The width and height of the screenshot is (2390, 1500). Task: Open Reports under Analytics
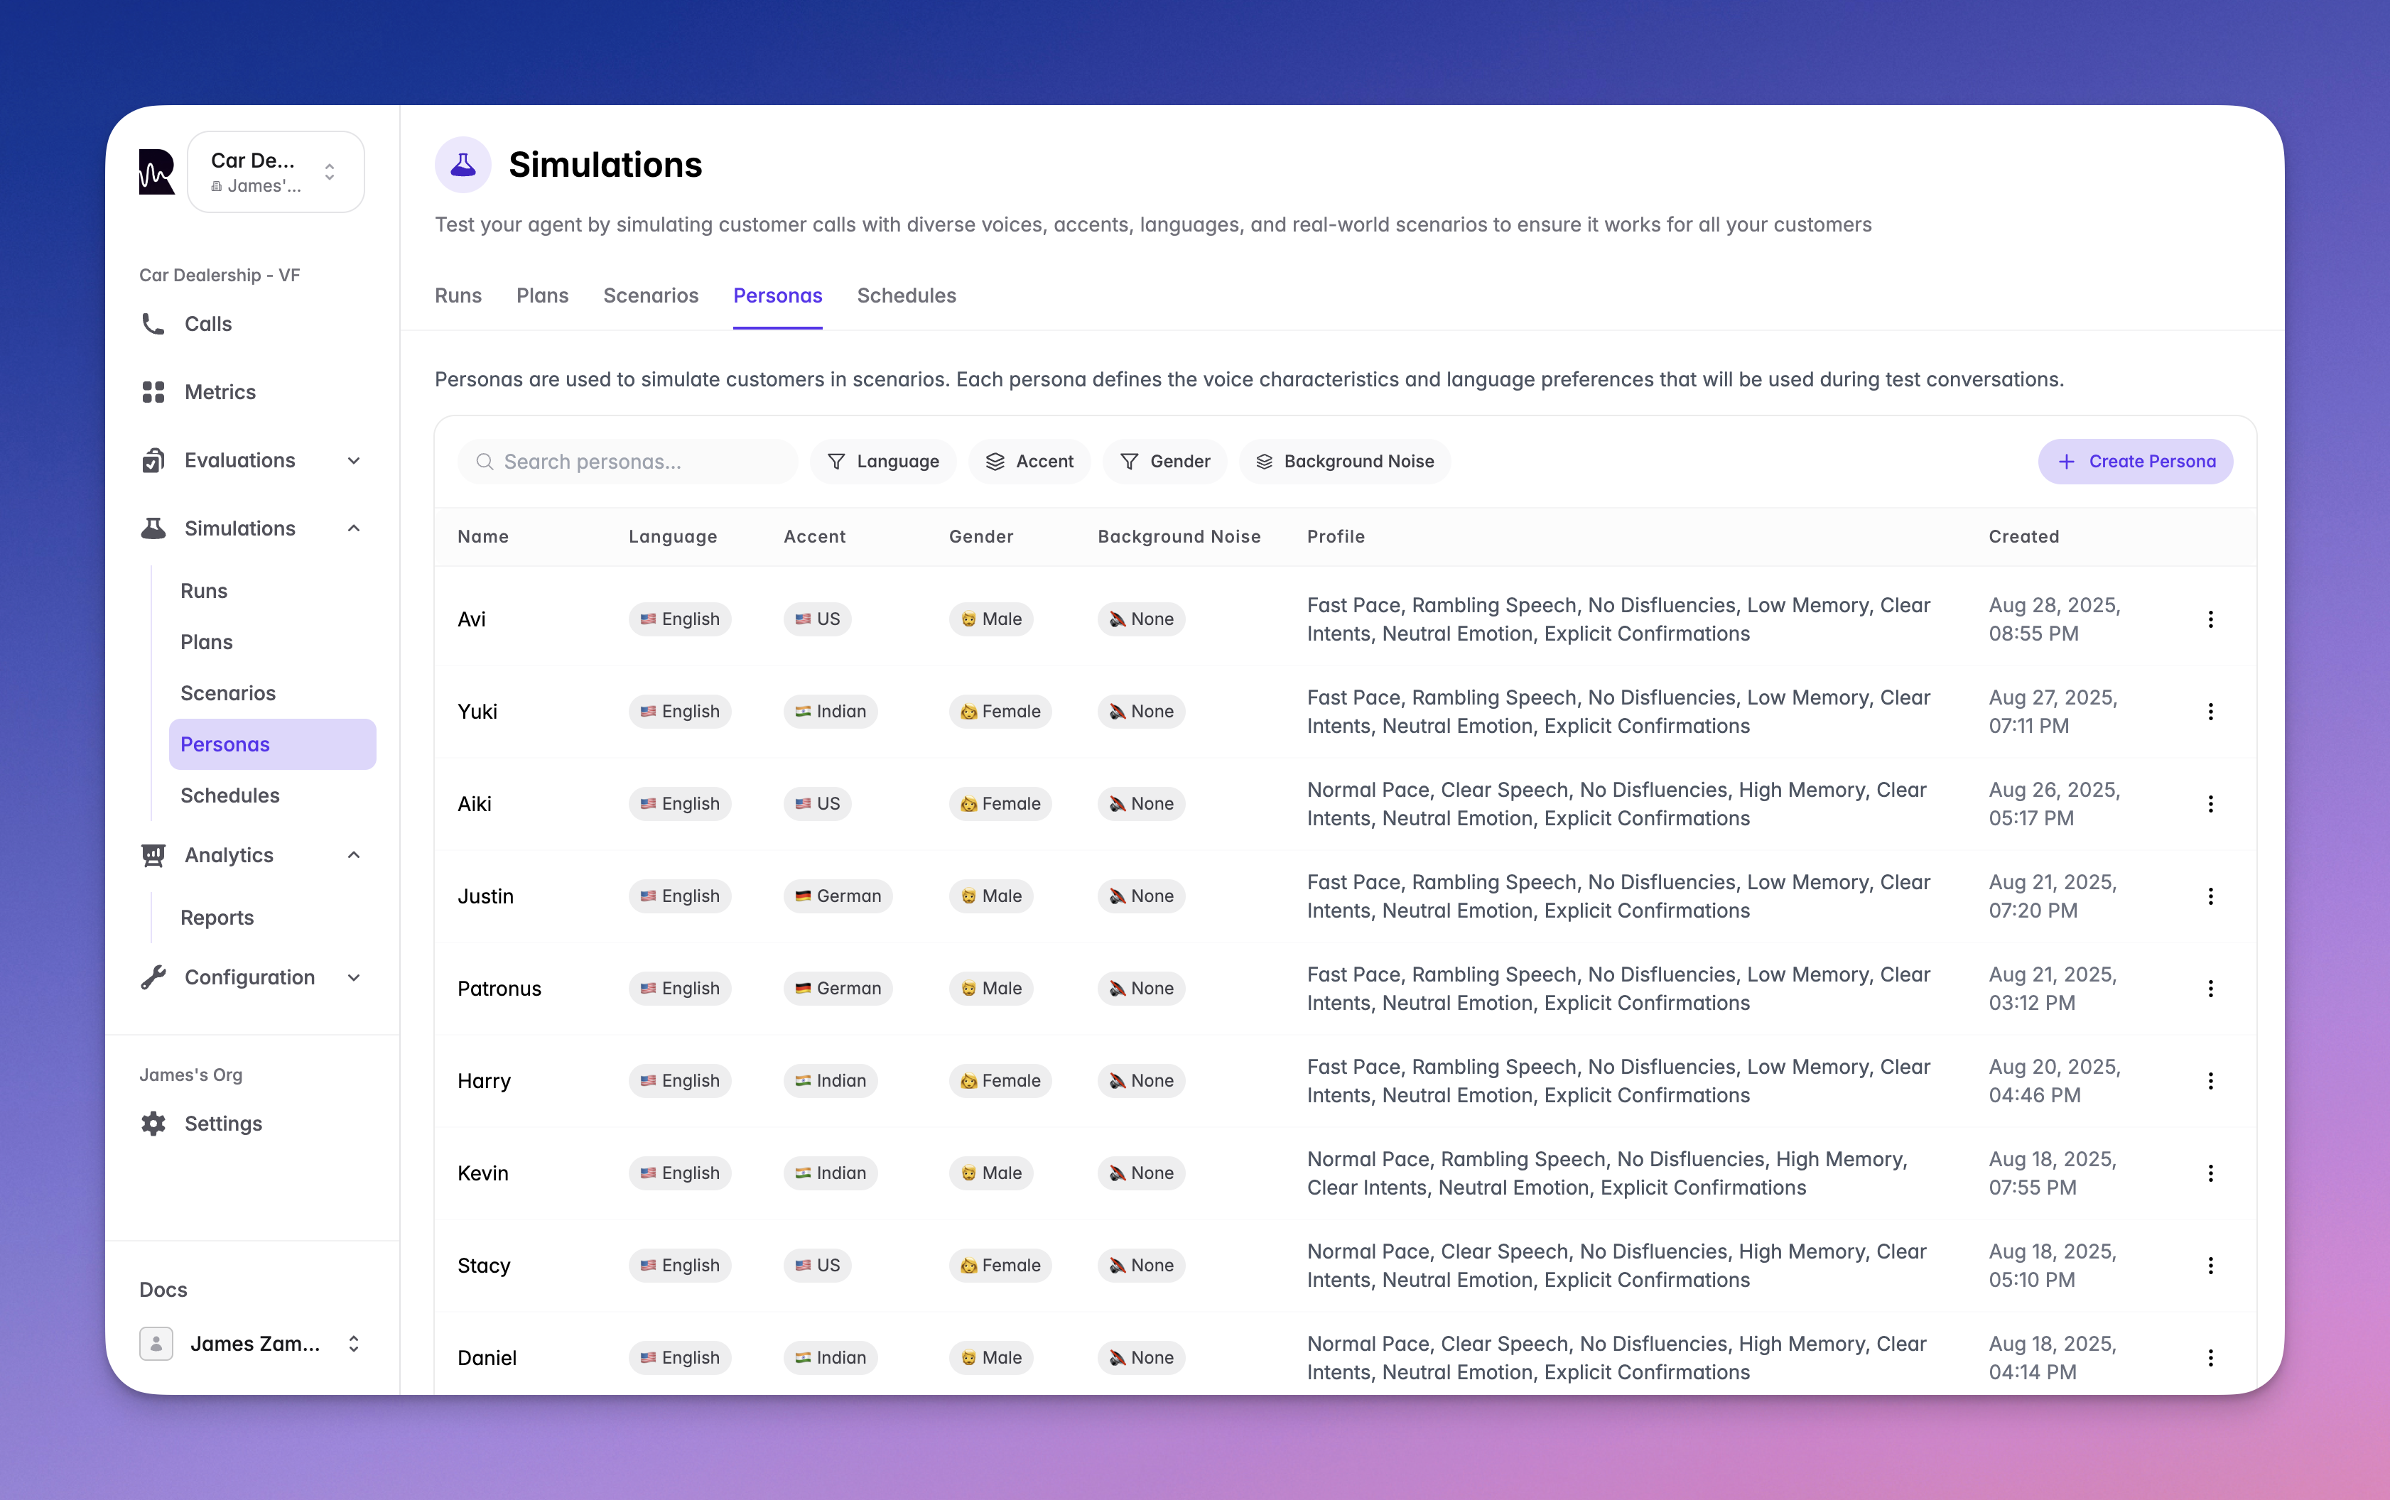point(217,918)
